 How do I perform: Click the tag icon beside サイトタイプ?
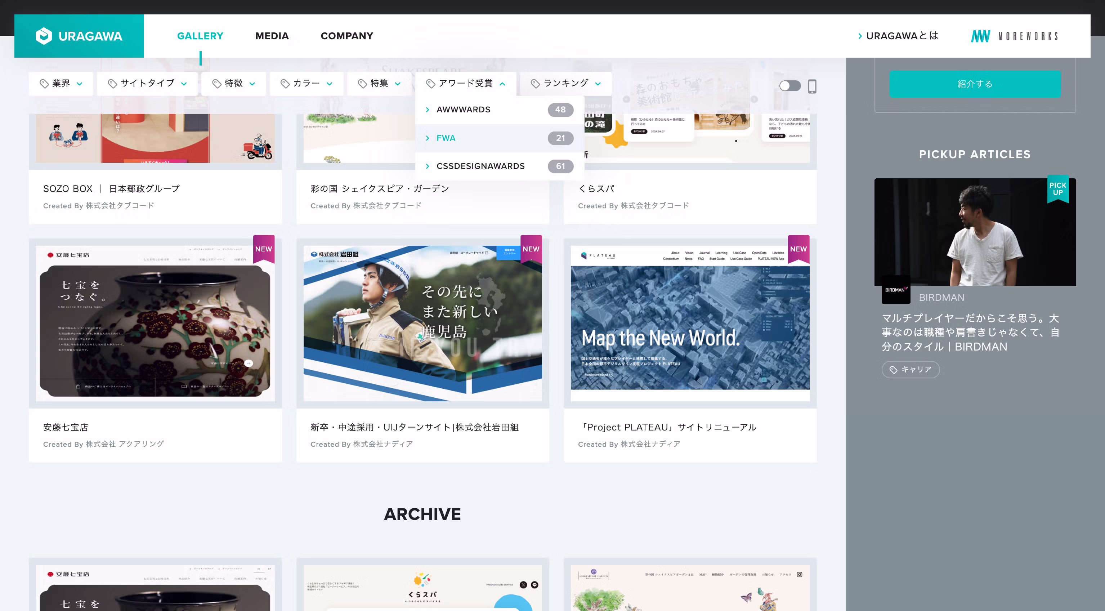(x=112, y=84)
